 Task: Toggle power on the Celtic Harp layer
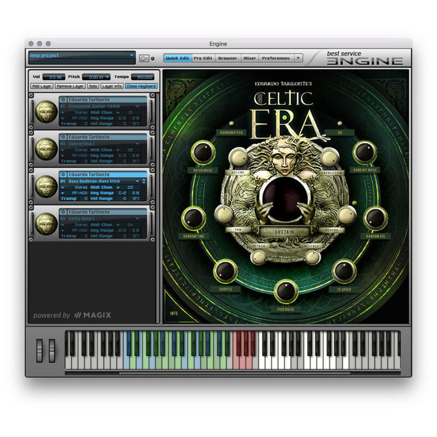point(63,211)
